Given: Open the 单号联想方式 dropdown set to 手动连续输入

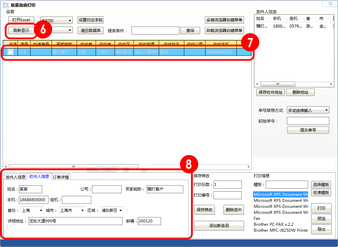Looking at the screenshot, I should [x=308, y=110].
